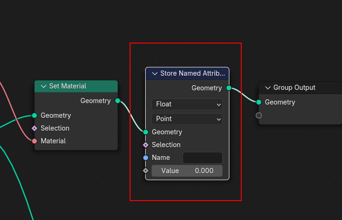Click the gray Value diamond socket
This screenshot has height=220, width=342.
[x=146, y=170]
